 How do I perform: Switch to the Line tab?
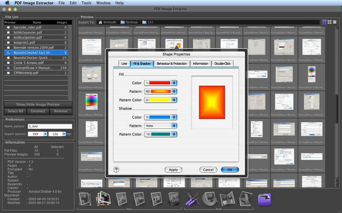point(124,63)
